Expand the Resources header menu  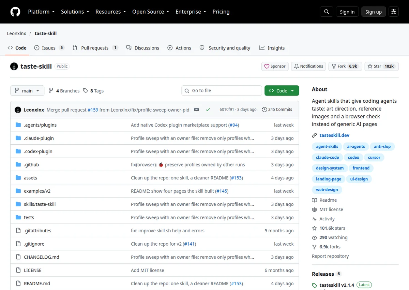[x=111, y=12]
